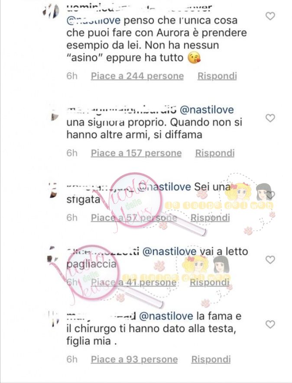Open profile picture of last commenter

click(x=53, y=318)
